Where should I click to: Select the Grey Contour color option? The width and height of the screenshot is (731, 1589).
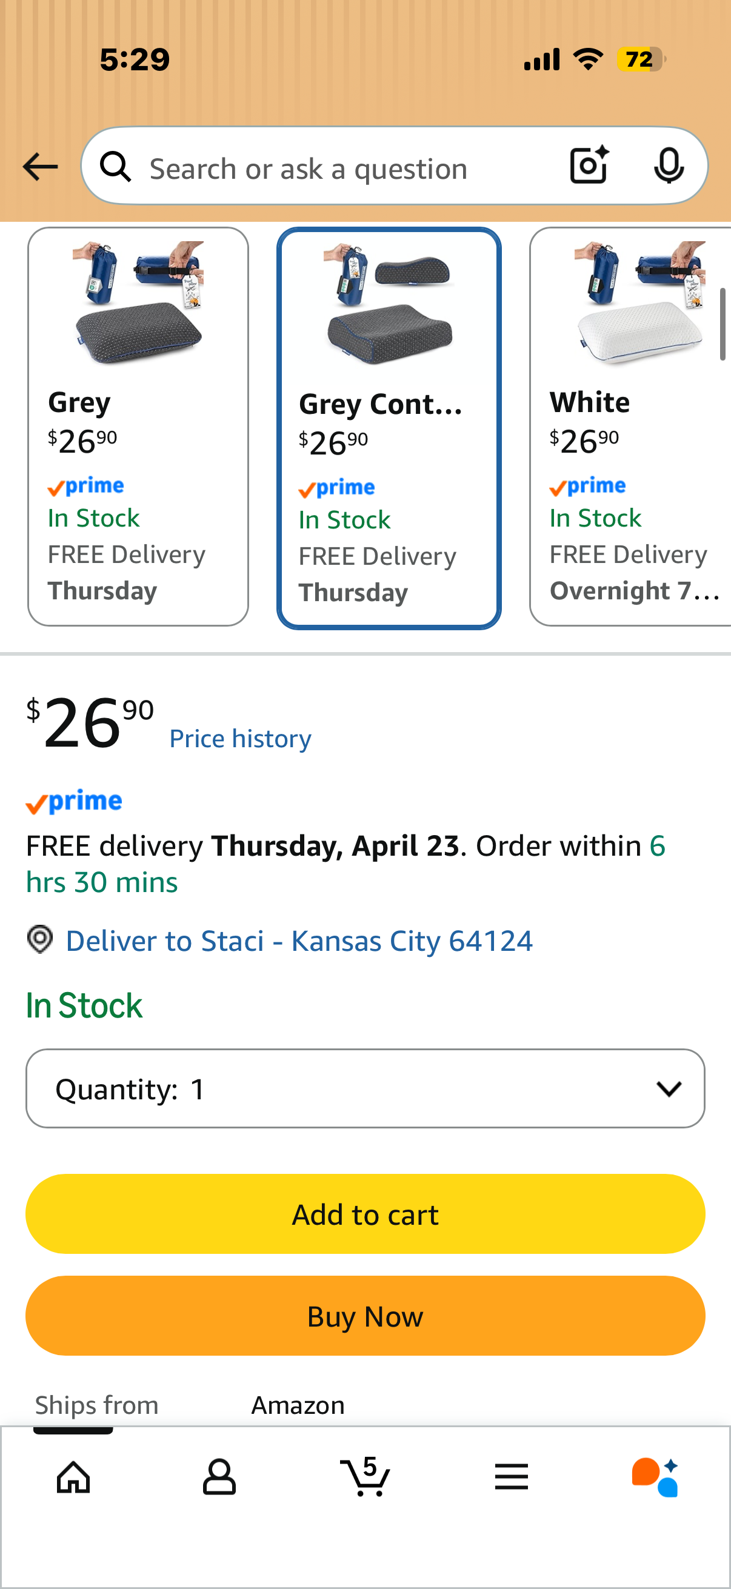pyautogui.click(x=389, y=428)
